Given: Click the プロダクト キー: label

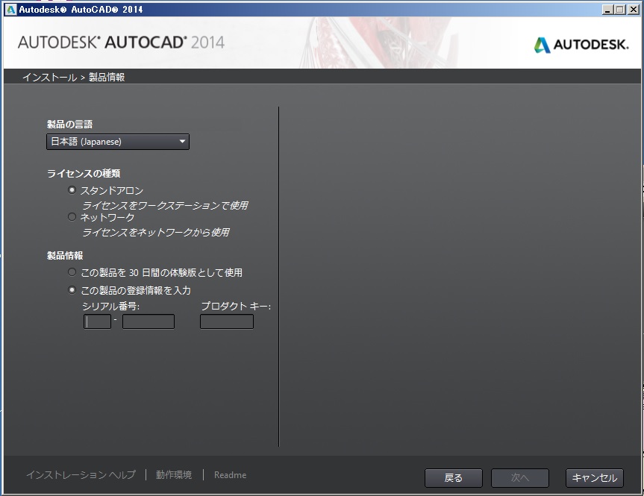Looking at the screenshot, I should [236, 306].
